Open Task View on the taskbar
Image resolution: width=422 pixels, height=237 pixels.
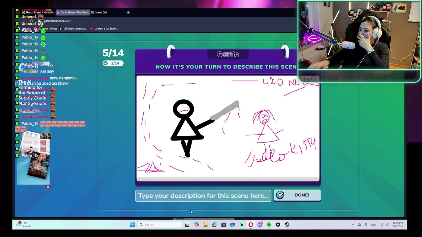[x=187, y=225]
